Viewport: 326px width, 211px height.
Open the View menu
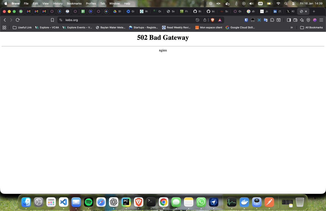point(46,4)
